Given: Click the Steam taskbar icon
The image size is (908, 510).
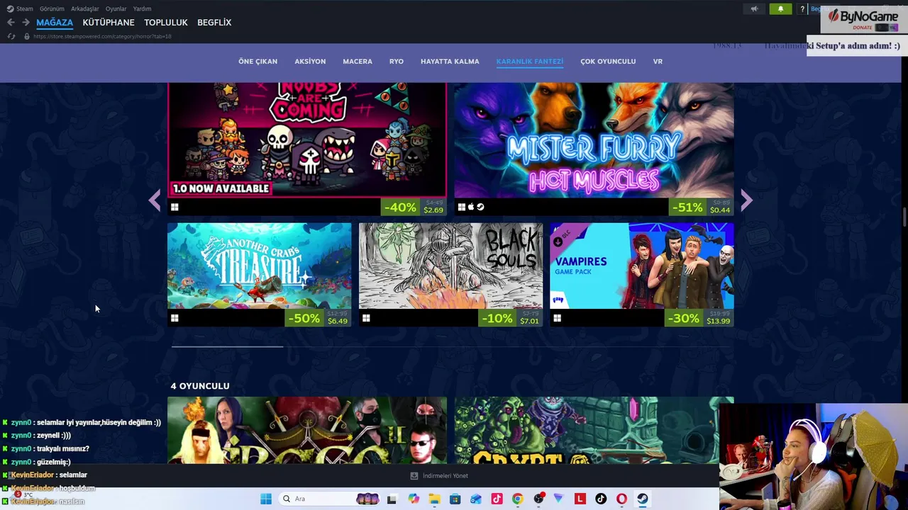Looking at the screenshot, I should click(643, 499).
